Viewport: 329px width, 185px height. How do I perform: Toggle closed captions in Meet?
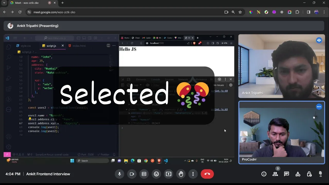point(144,174)
